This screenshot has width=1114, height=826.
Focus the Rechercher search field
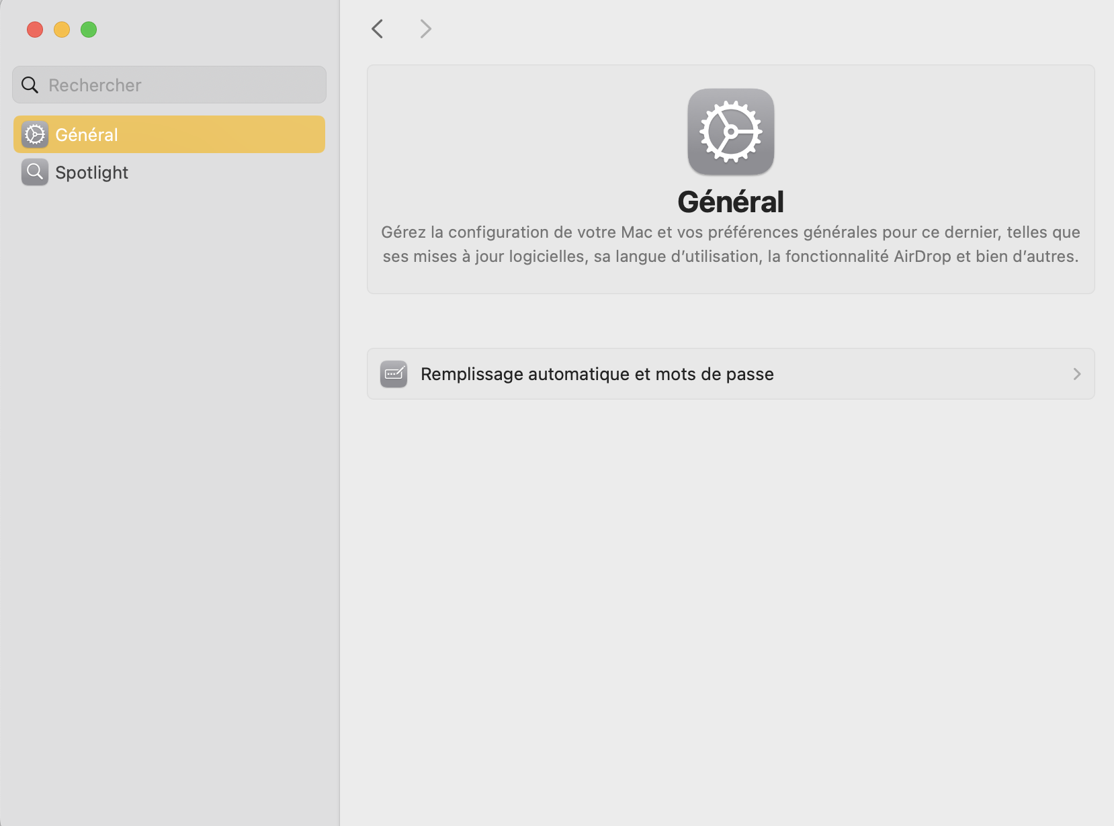[x=169, y=85]
